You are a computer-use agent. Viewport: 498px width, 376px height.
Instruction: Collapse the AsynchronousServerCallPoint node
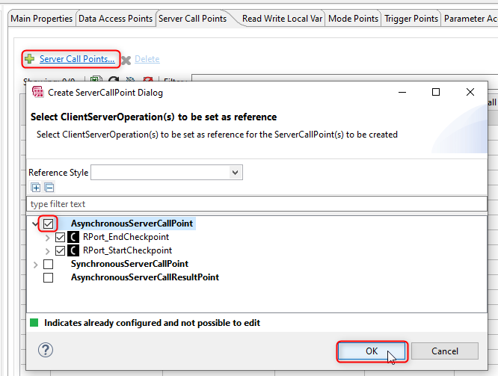pyautogui.click(x=35, y=224)
